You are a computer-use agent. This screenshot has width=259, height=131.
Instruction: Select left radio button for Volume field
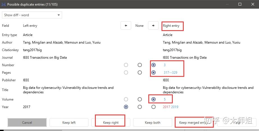[x=126, y=99]
